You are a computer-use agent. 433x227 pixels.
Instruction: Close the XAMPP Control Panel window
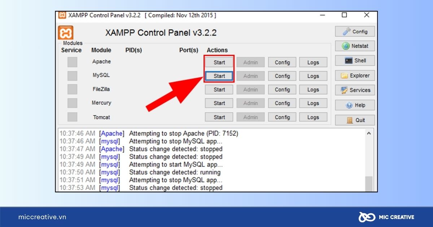point(367,15)
